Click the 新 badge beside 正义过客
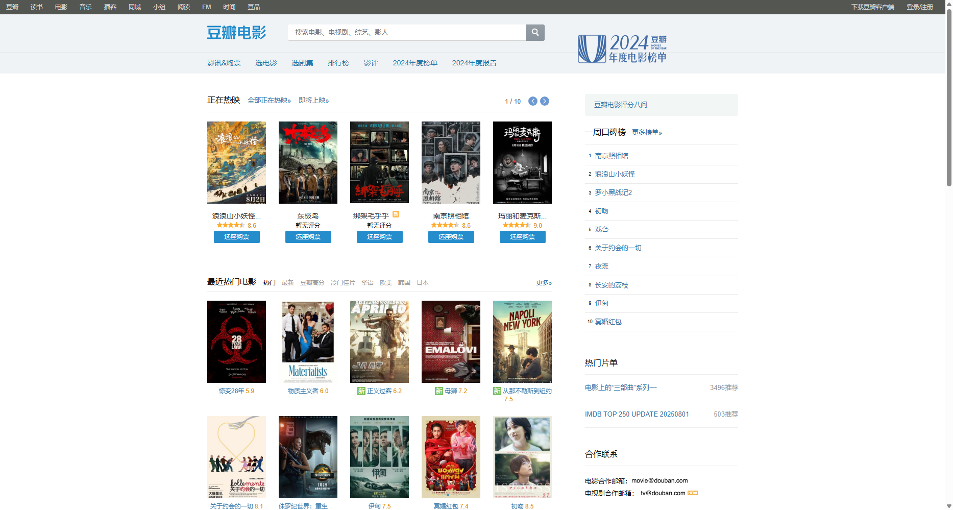This screenshot has width=953, height=510. [x=361, y=391]
